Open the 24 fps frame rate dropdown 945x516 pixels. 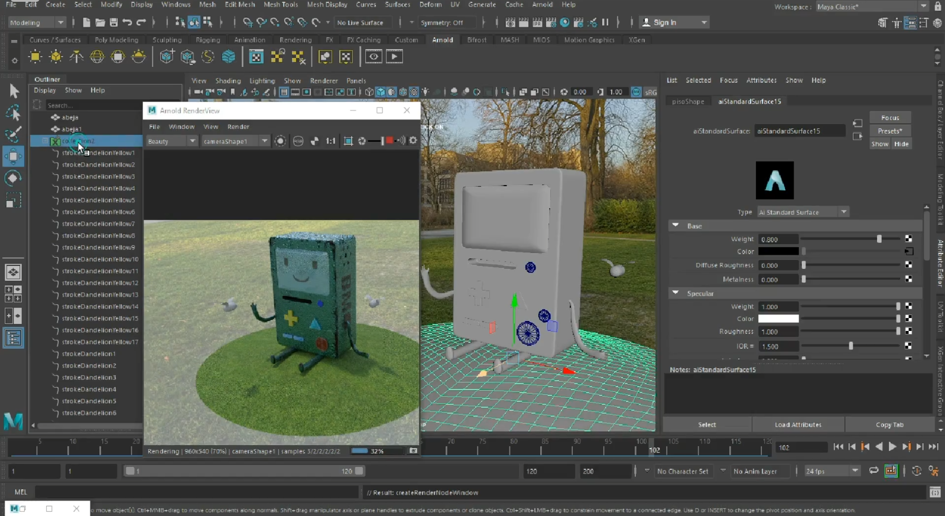pyautogui.click(x=832, y=471)
